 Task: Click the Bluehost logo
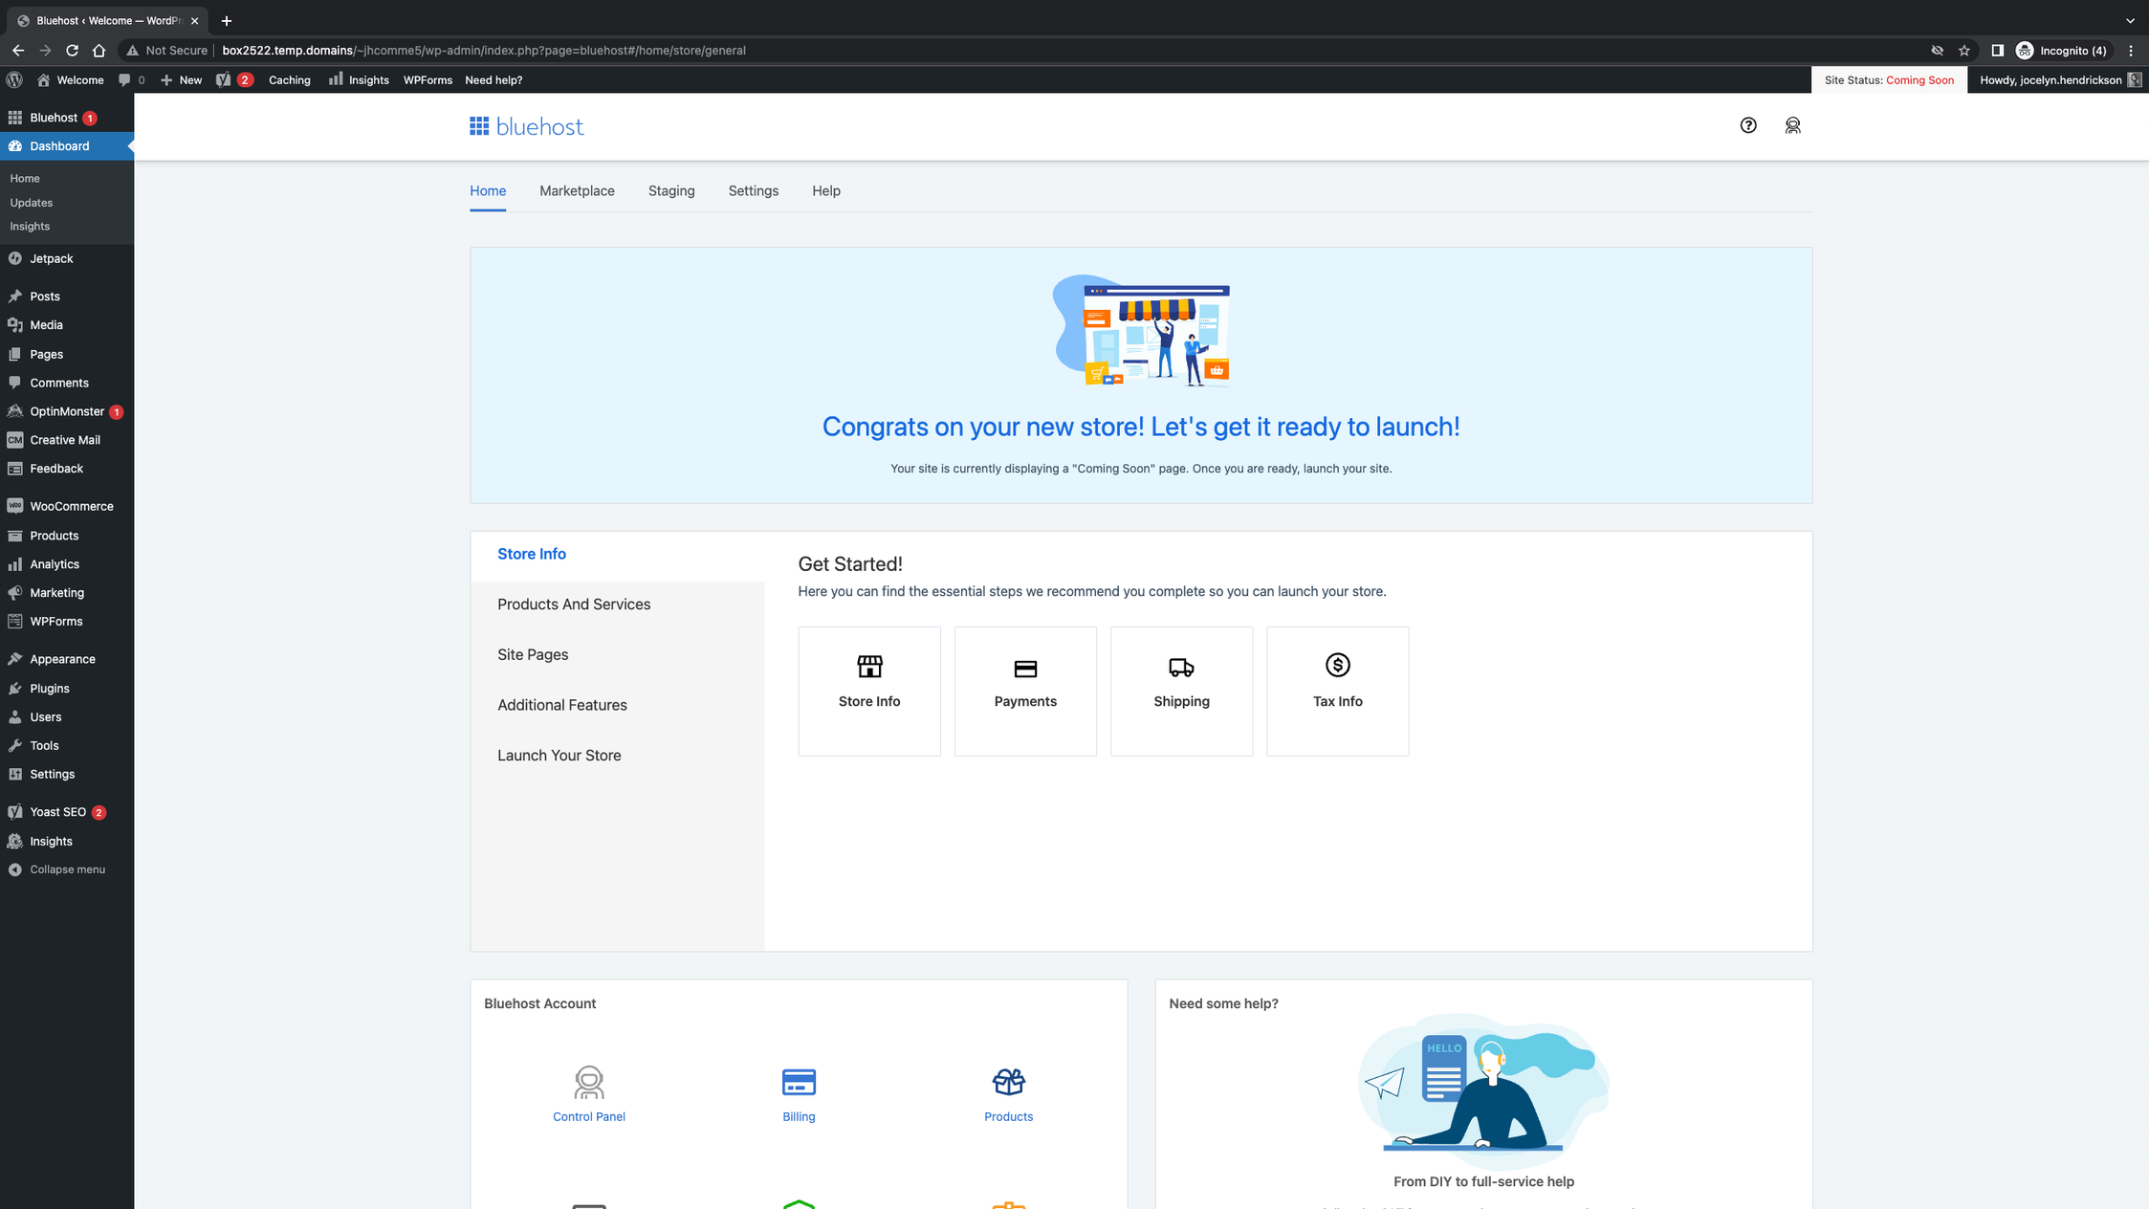click(527, 126)
